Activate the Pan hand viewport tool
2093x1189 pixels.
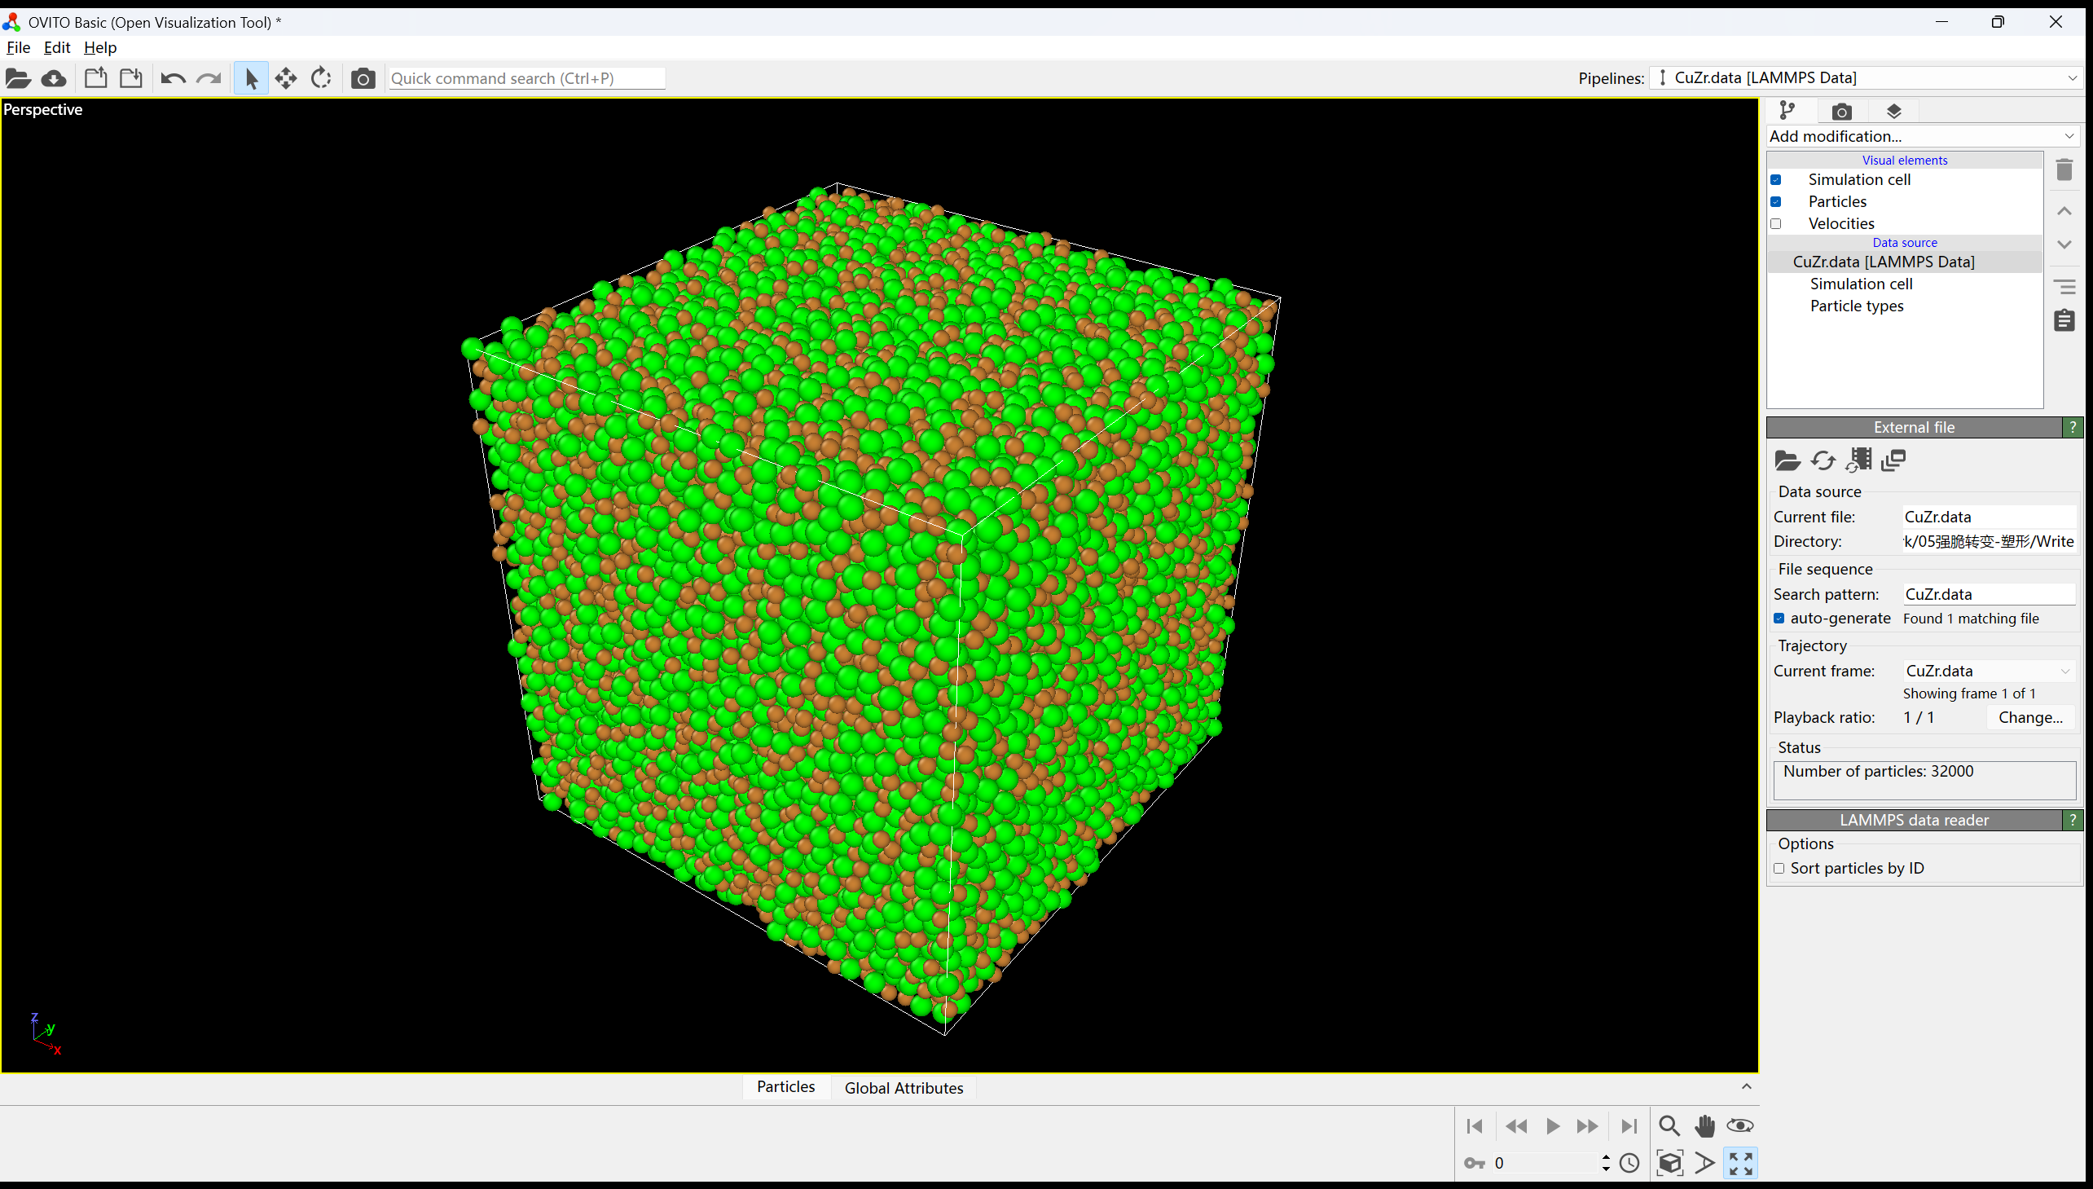click(1704, 1126)
